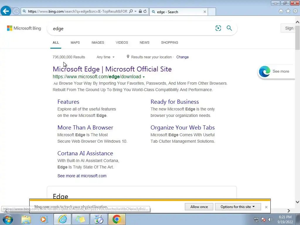Open 'Microsoft Edge | Microsoft Official Site' result

(112, 69)
